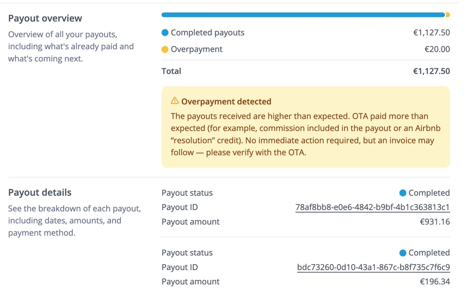Click the warning triangle in the overpayment alert

coord(175,101)
